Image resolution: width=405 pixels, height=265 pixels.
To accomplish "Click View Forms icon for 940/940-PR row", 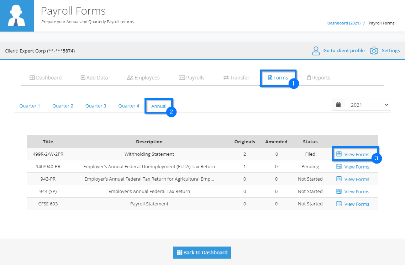I will [x=339, y=166].
